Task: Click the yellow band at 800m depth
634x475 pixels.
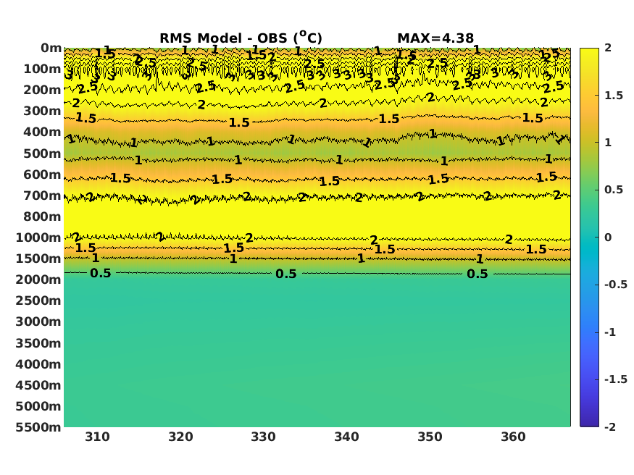Action: tap(317, 217)
